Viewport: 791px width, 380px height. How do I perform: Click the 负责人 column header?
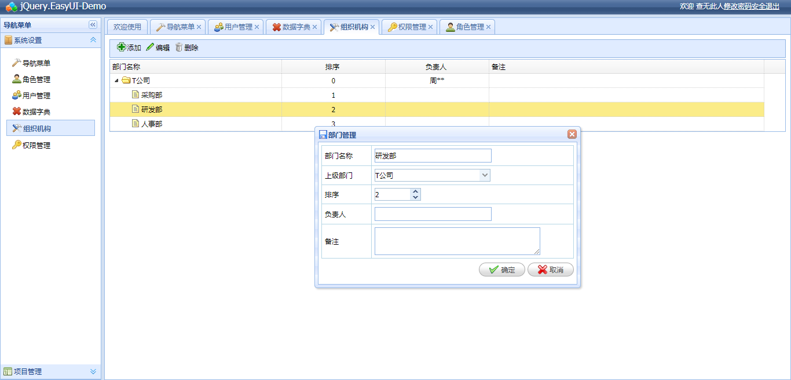point(437,67)
